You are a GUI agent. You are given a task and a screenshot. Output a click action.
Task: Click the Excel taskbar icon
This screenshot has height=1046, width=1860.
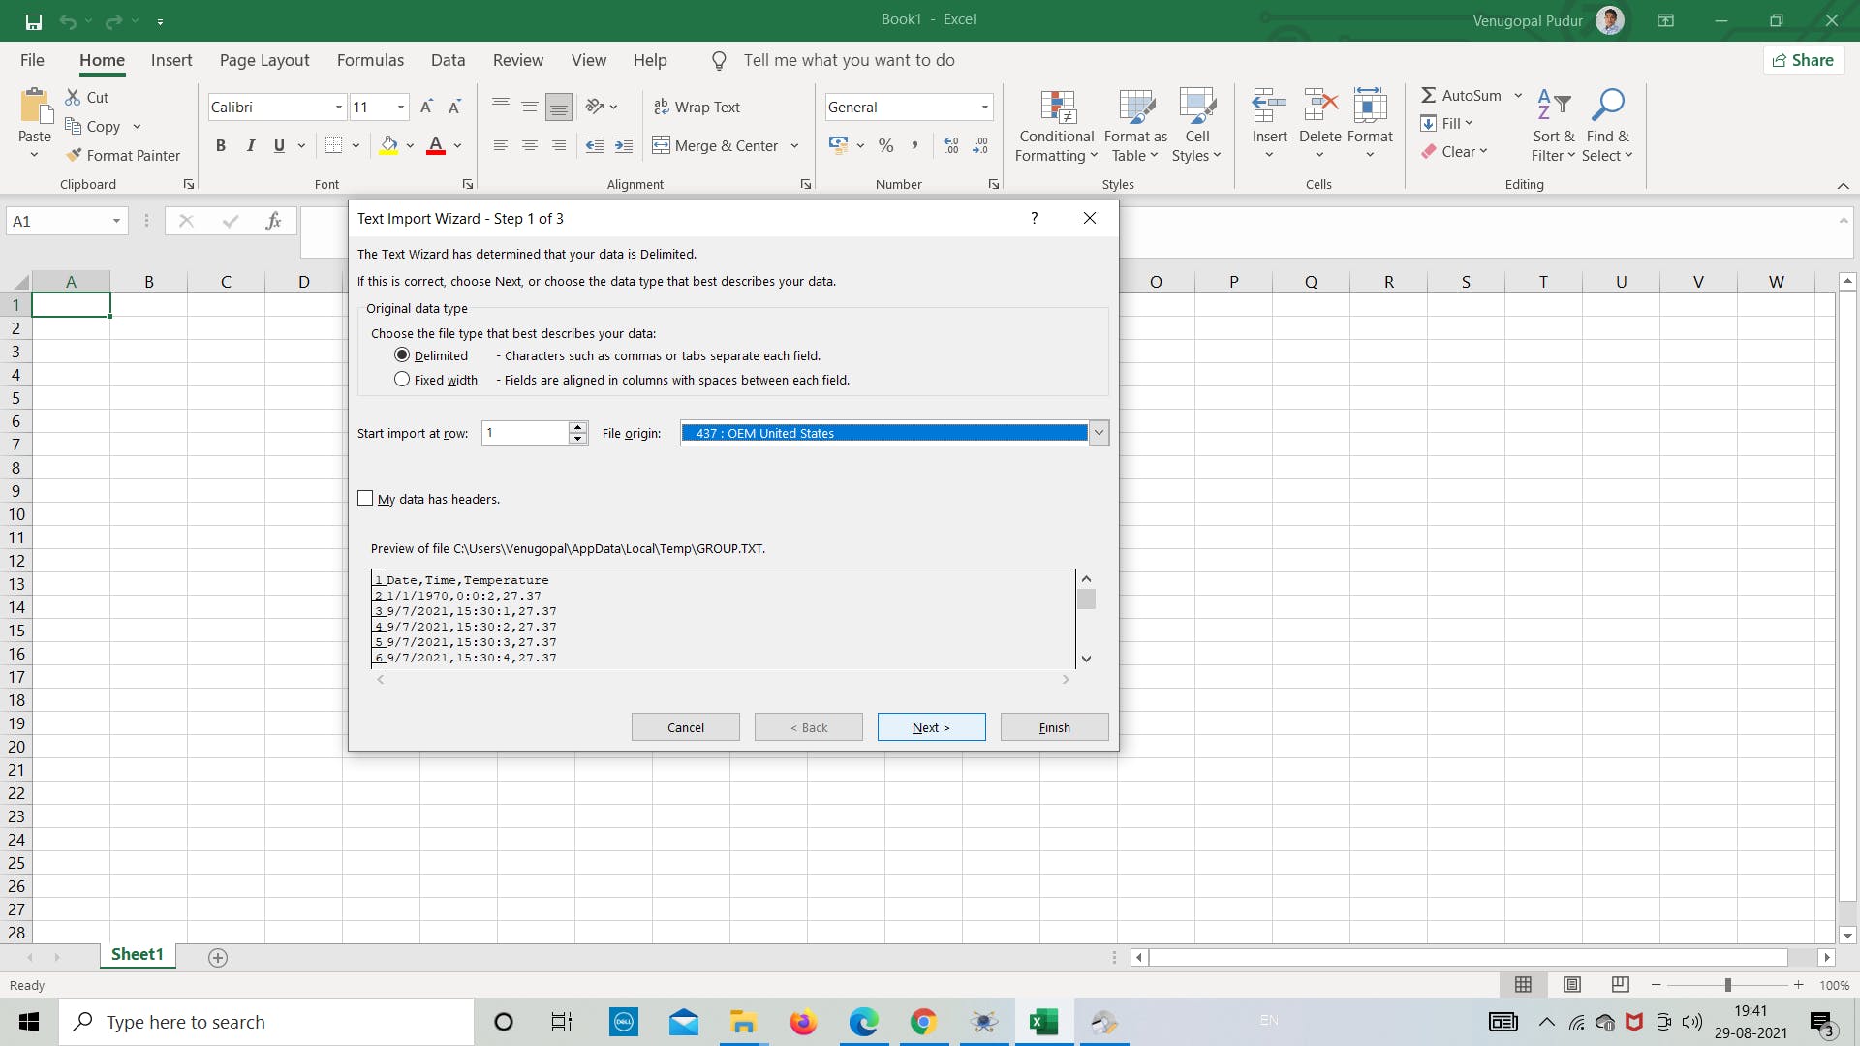(x=1042, y=1021)
